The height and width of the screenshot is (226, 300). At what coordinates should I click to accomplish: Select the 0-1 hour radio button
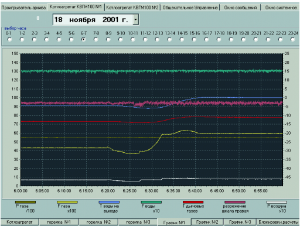click(9, 40)
